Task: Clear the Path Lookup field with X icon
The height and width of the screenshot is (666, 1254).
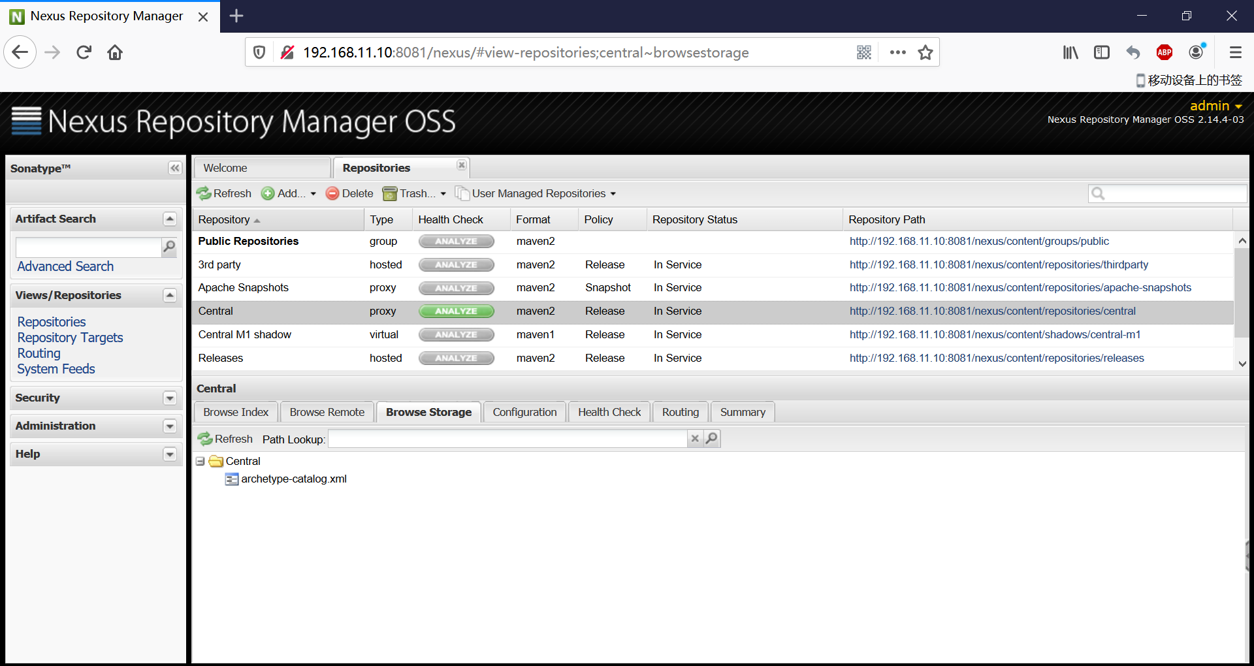Action: coord(695,439)
